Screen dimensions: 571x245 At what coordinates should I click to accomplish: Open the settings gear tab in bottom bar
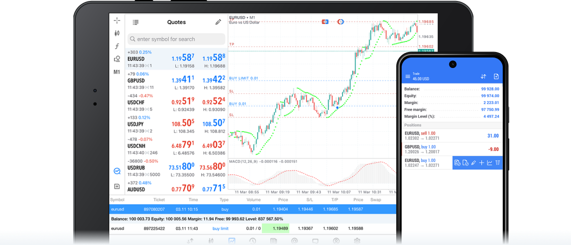(357, 240)
